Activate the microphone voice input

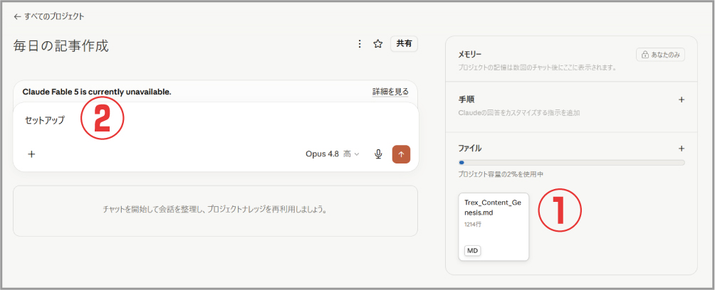tap(378, 154)
